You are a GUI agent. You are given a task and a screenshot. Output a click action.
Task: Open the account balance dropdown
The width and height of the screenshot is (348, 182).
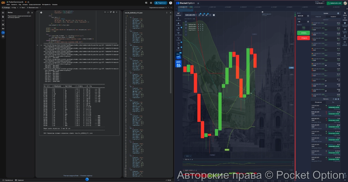click(319, 3)
